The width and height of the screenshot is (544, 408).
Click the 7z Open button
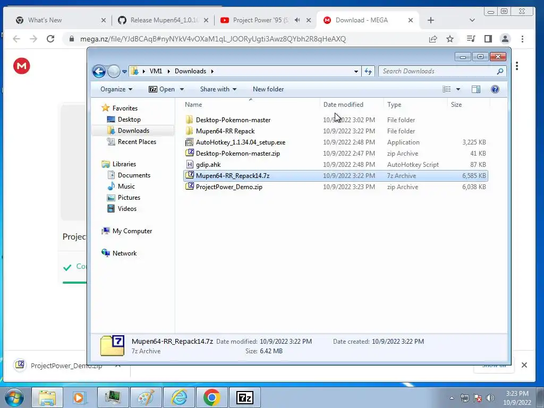pos(161,89)
